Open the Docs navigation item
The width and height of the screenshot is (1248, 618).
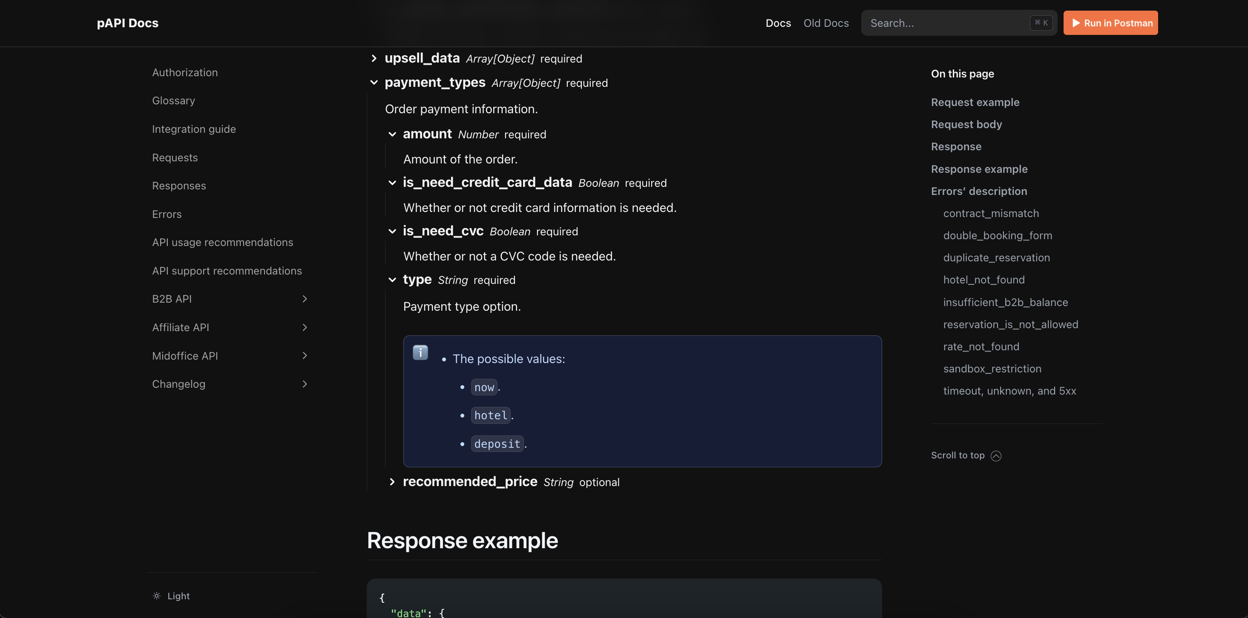pos(778,23)
